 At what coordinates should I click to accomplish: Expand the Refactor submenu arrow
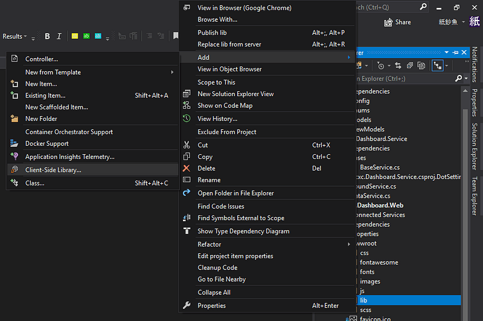(x=349, y=244)
